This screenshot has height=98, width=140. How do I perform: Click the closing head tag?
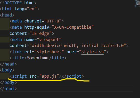[9, 64]
